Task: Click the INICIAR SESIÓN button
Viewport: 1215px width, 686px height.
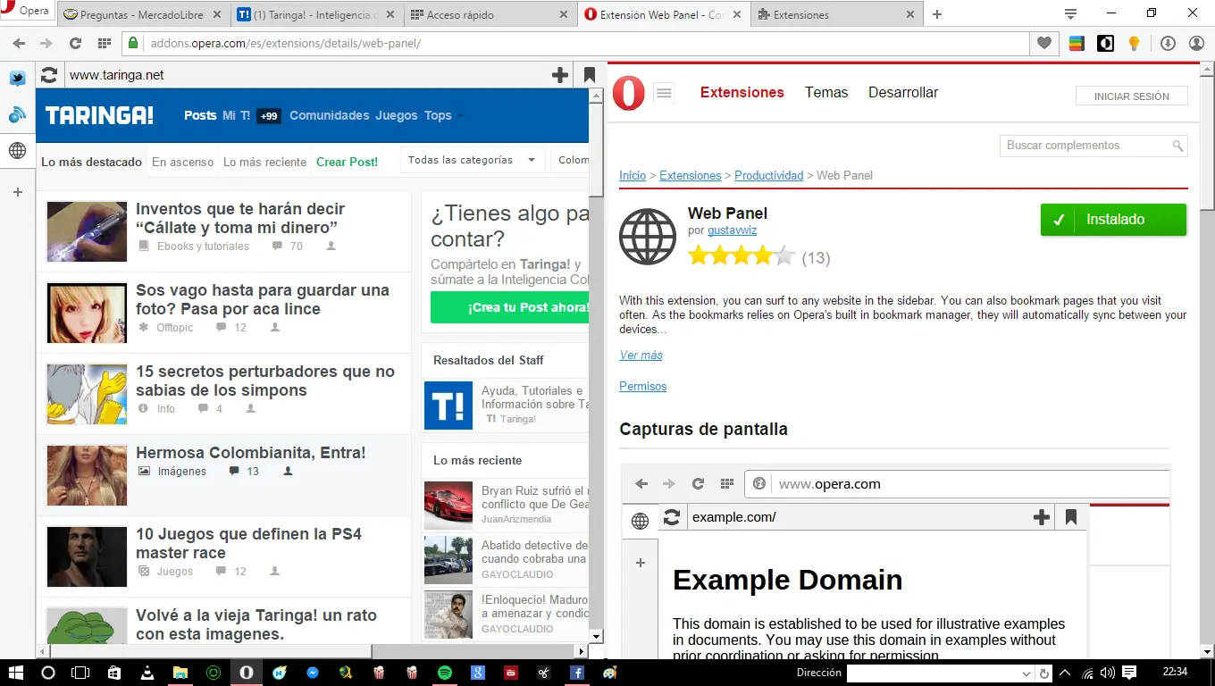Action: [x=1131, y=96]
